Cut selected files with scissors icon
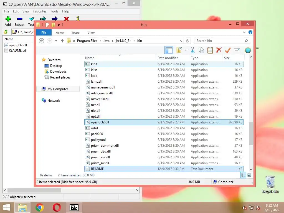 pos(192,50)
